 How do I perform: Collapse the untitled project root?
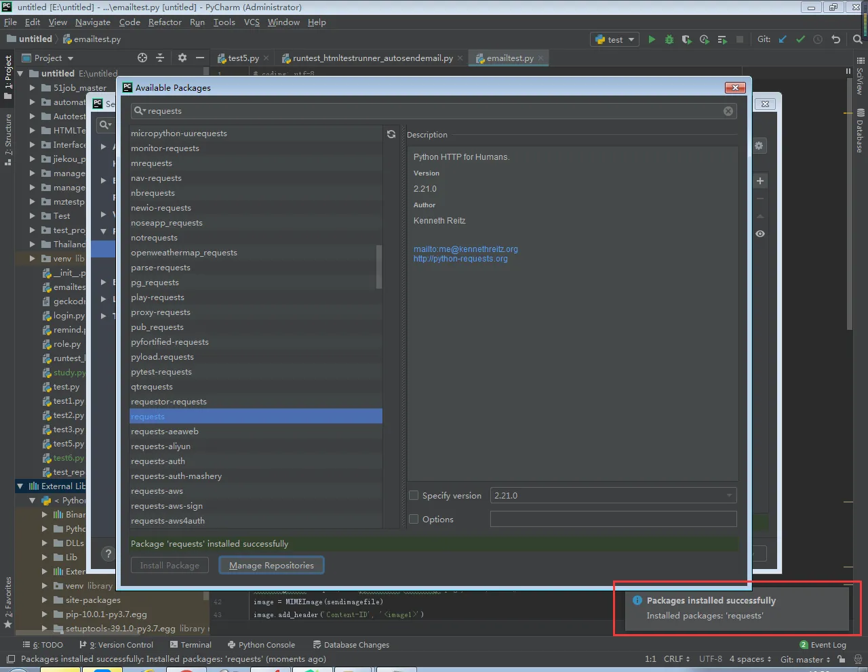click(x=20, y=73)
